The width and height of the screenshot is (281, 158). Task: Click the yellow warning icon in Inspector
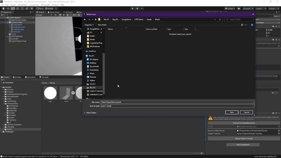[x=210, y=118]
